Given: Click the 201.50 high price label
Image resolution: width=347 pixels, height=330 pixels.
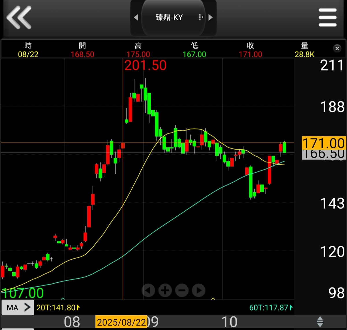Looking at the screenshot, I should [x=145, y=65].
